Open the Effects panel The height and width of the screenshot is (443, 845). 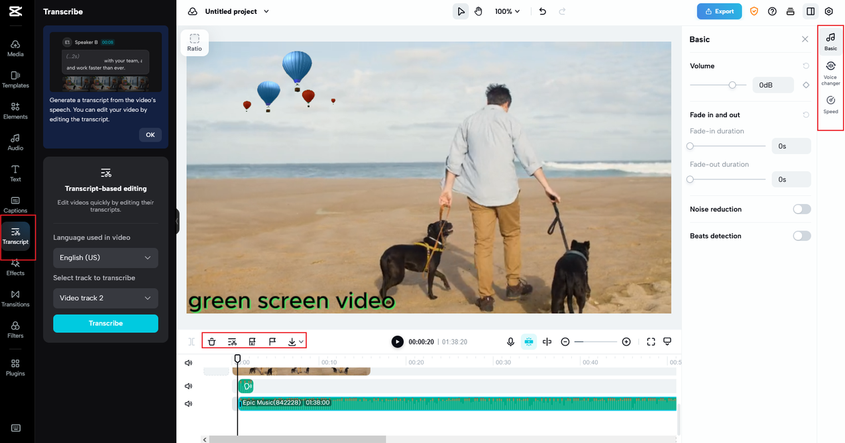pyautogui.click(x=15, y=267)
